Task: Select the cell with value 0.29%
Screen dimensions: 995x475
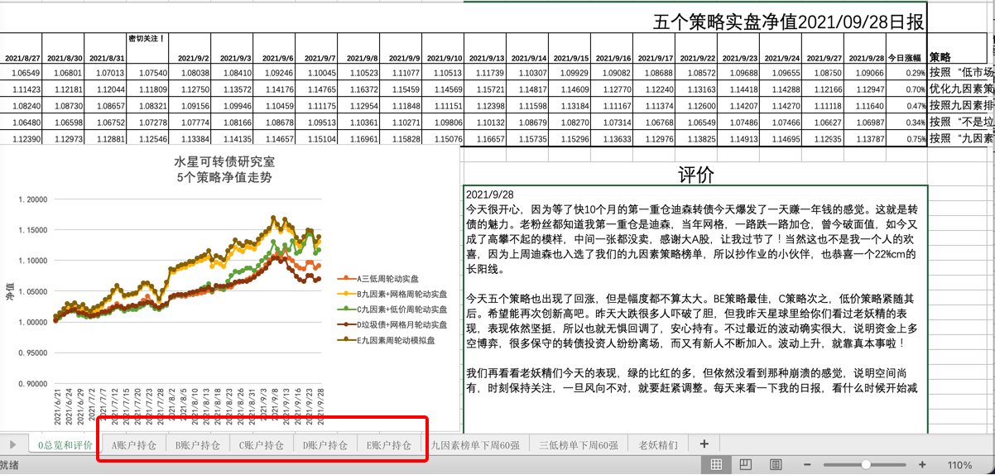Action: pyautogui.click(x=907, y=73)
